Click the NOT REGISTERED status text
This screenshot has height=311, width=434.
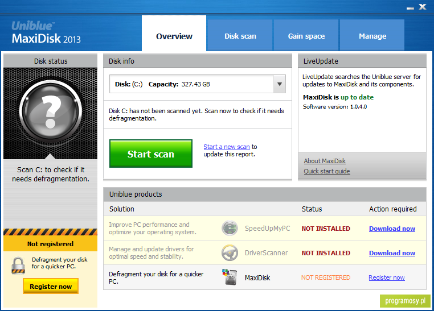(x=326, y=277)
